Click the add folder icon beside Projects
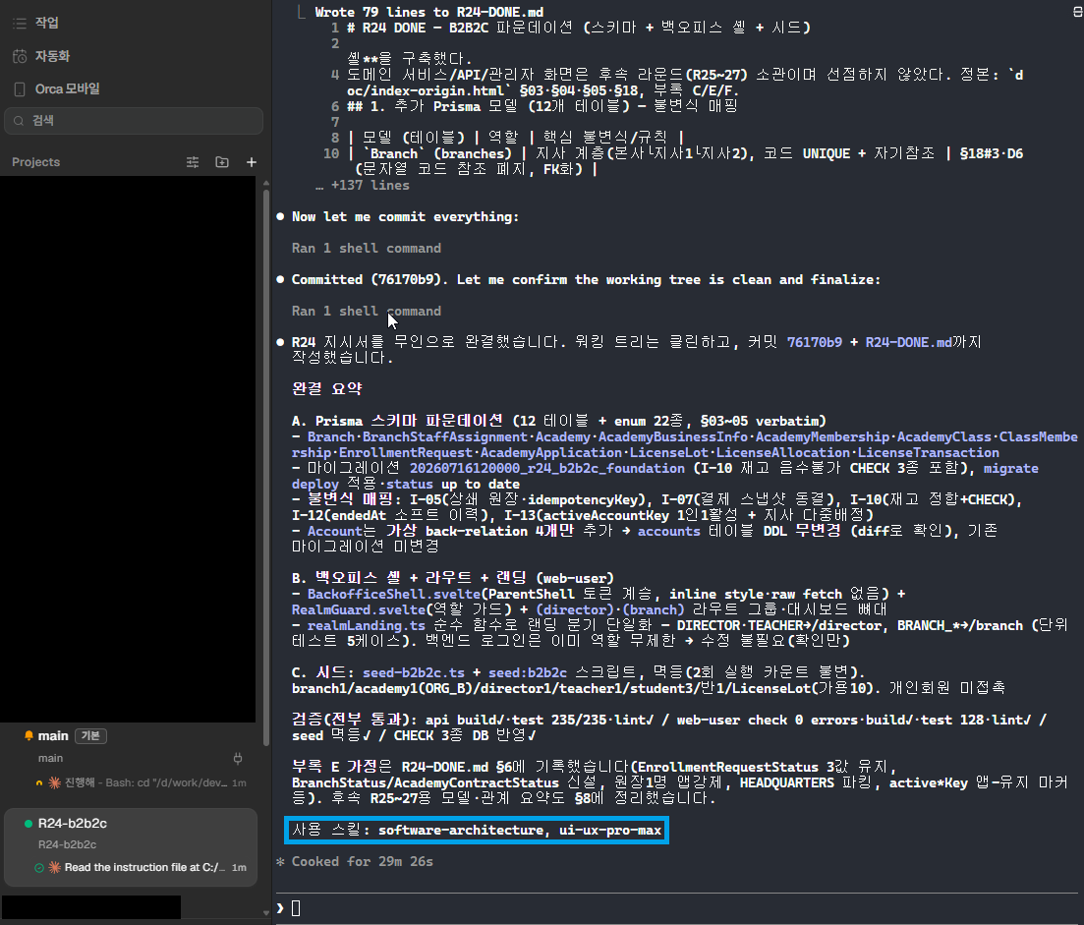 tap(222, 162)
